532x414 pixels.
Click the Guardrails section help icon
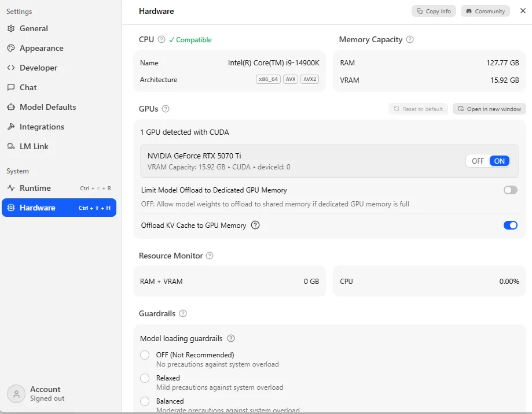(x=183, y=314)
